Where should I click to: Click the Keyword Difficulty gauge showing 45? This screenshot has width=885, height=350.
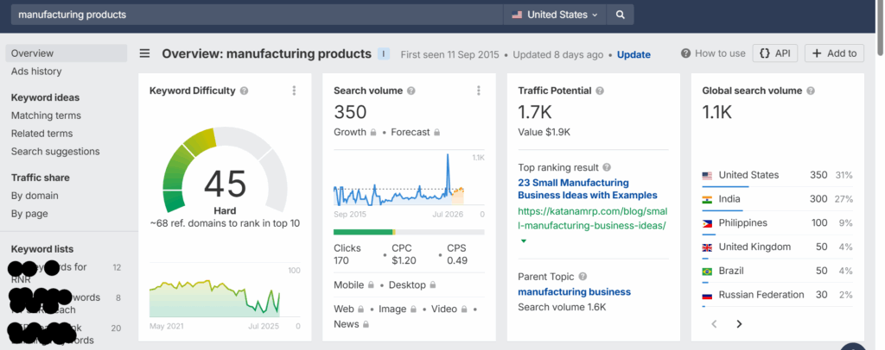226,170
